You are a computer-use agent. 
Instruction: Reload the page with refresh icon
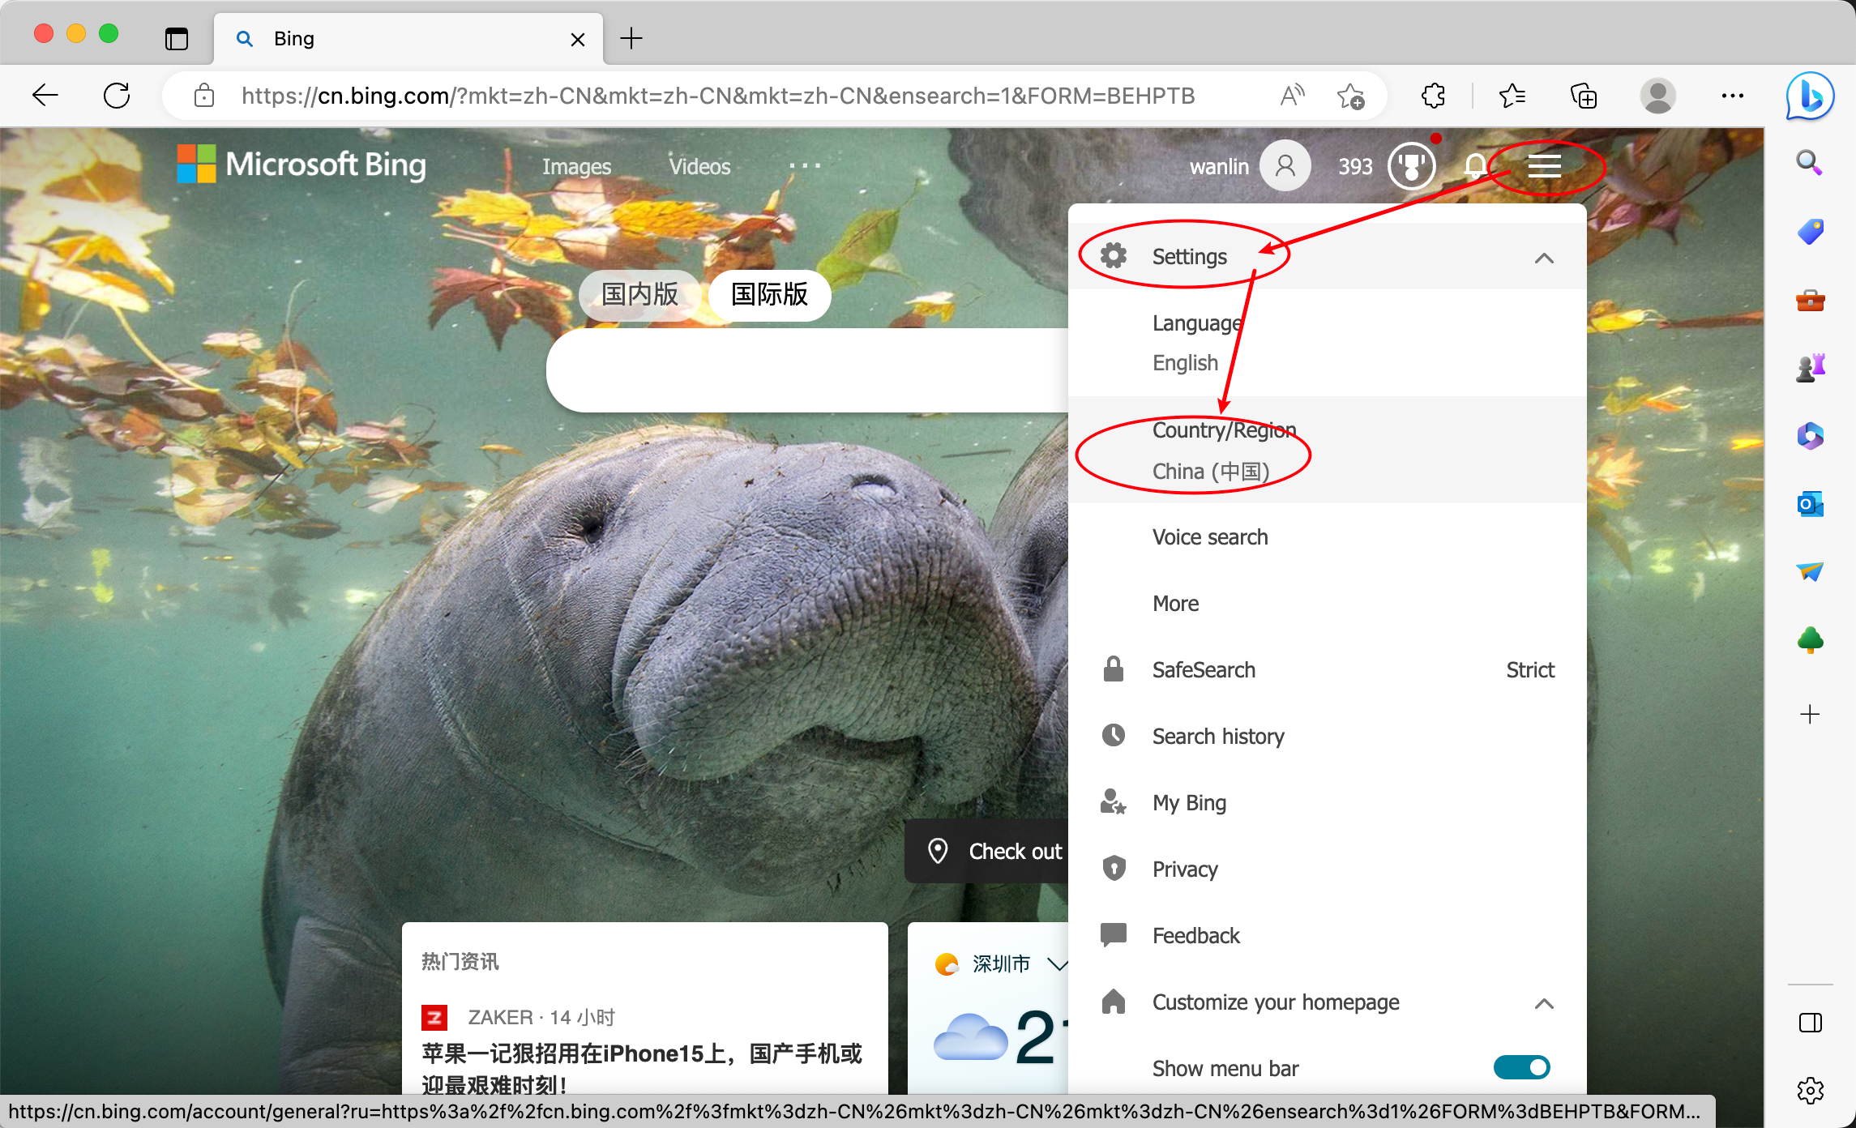(x=117, y=96)
